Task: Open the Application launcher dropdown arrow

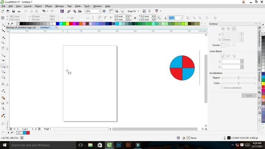Action: tap(160, 11)
